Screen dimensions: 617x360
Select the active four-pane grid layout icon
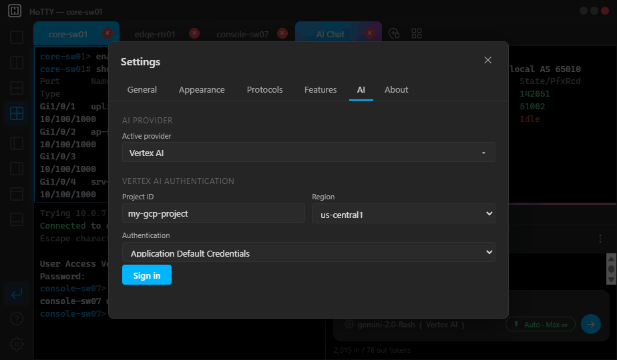point(17,113)
